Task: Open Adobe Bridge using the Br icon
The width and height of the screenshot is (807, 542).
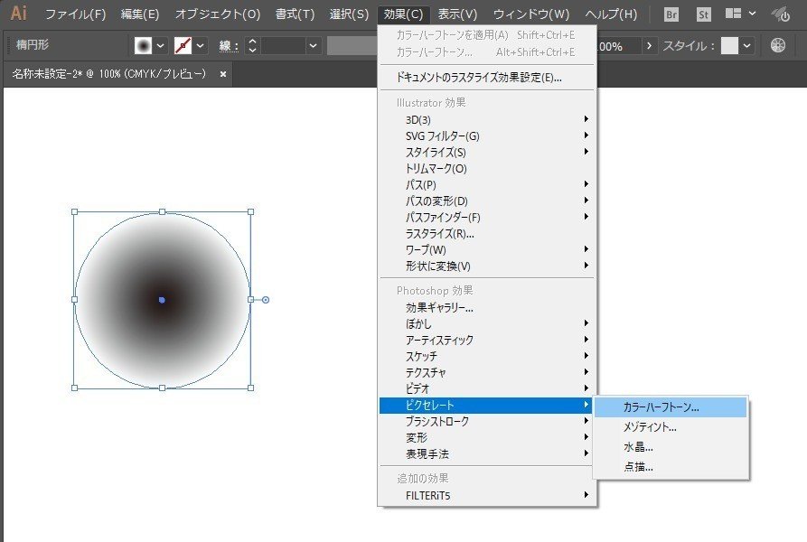Action: (671, 14)
